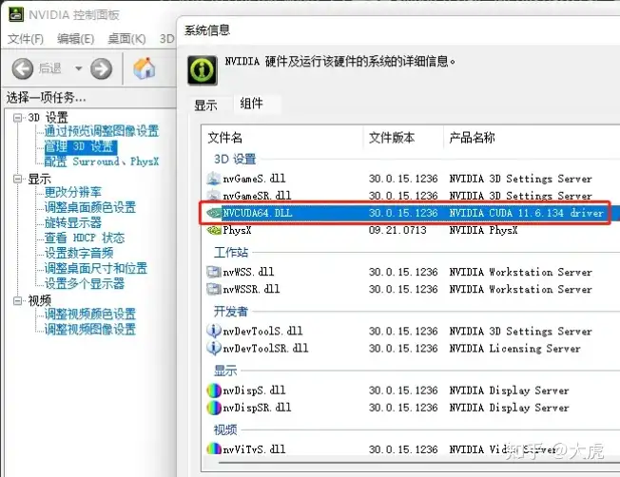Select the NVCUDA64.DLL row
The image size is (620, 477).
(x=405, y=213)
